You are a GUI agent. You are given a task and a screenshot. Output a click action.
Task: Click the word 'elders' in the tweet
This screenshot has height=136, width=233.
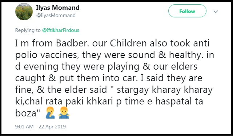tap(184, 66)
